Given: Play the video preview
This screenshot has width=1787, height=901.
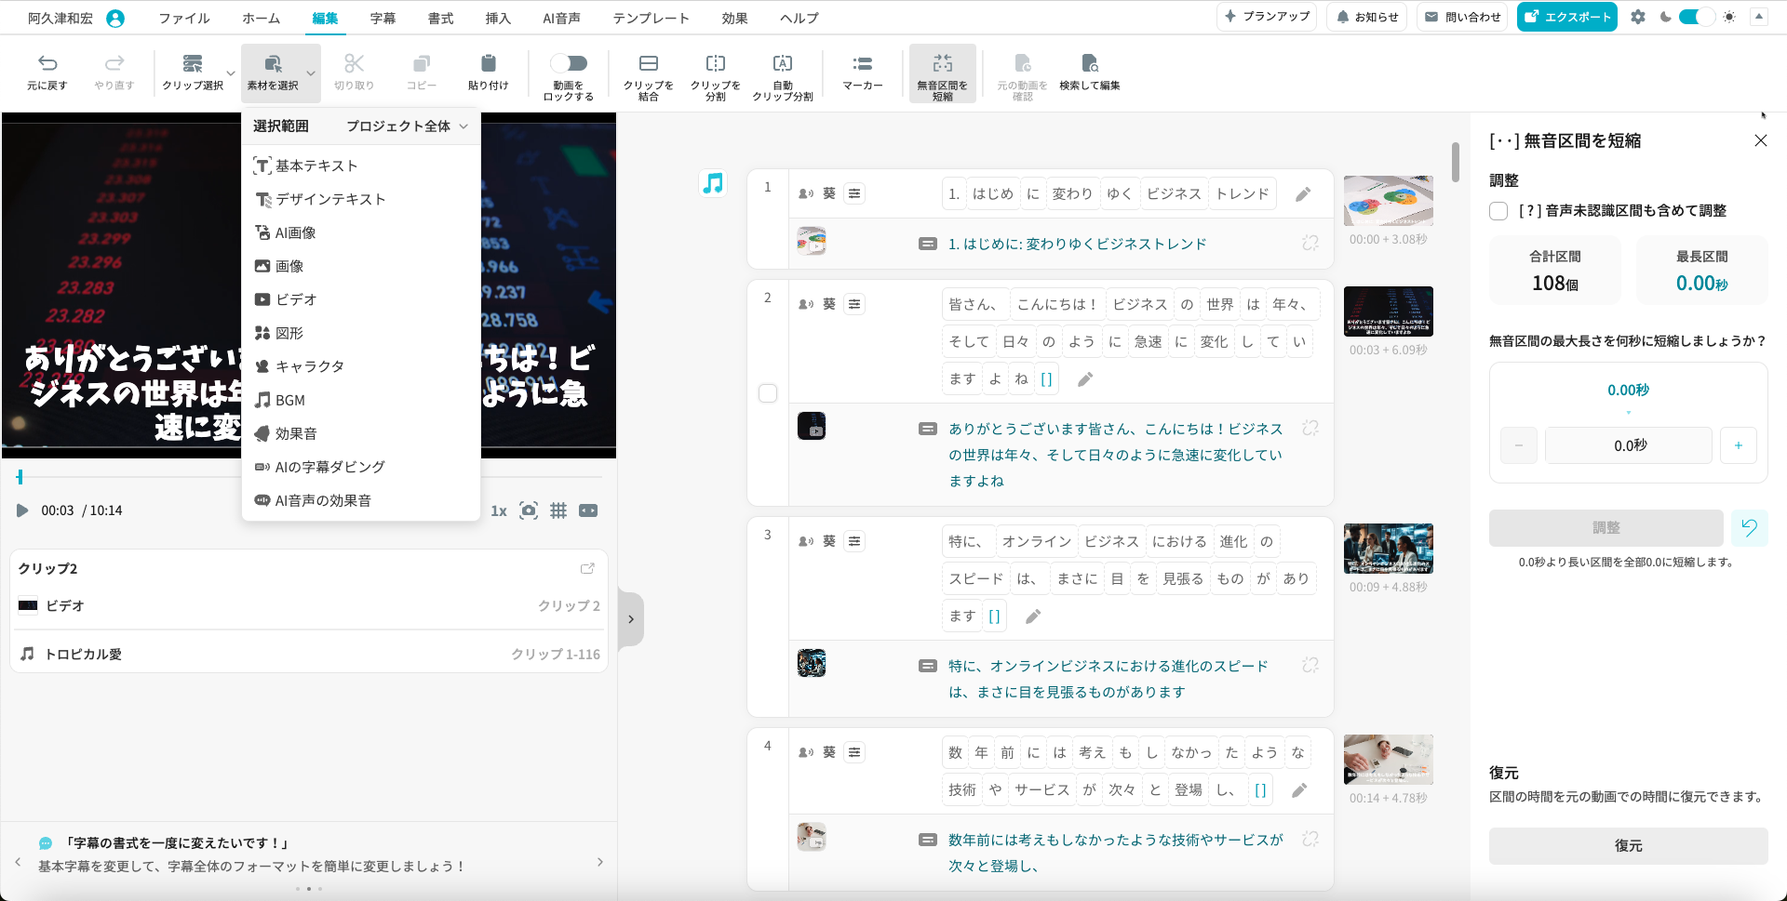Looking at the screenshot, I should [22, 510].
